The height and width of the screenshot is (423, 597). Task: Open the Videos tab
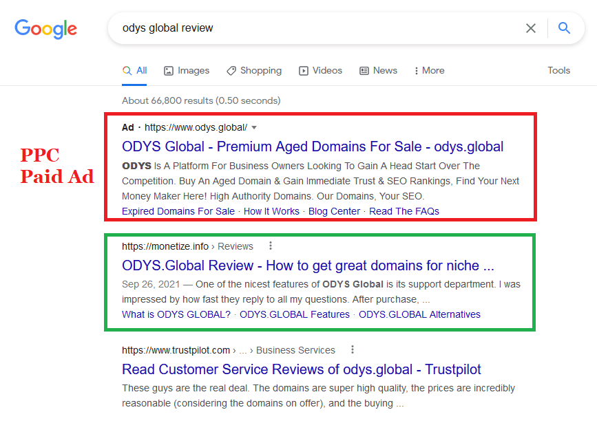pyautogui.click(x=321, y=71)
